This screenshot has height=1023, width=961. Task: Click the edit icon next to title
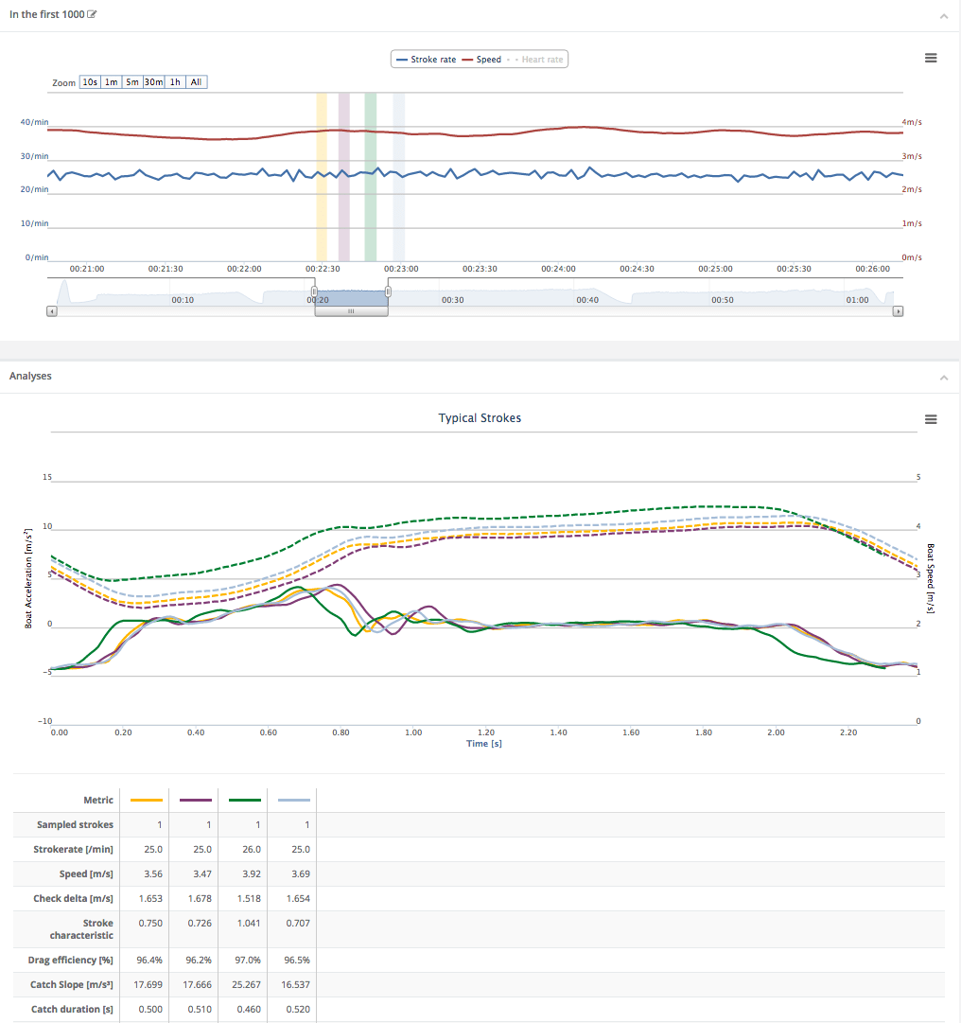tap(92, 15)
